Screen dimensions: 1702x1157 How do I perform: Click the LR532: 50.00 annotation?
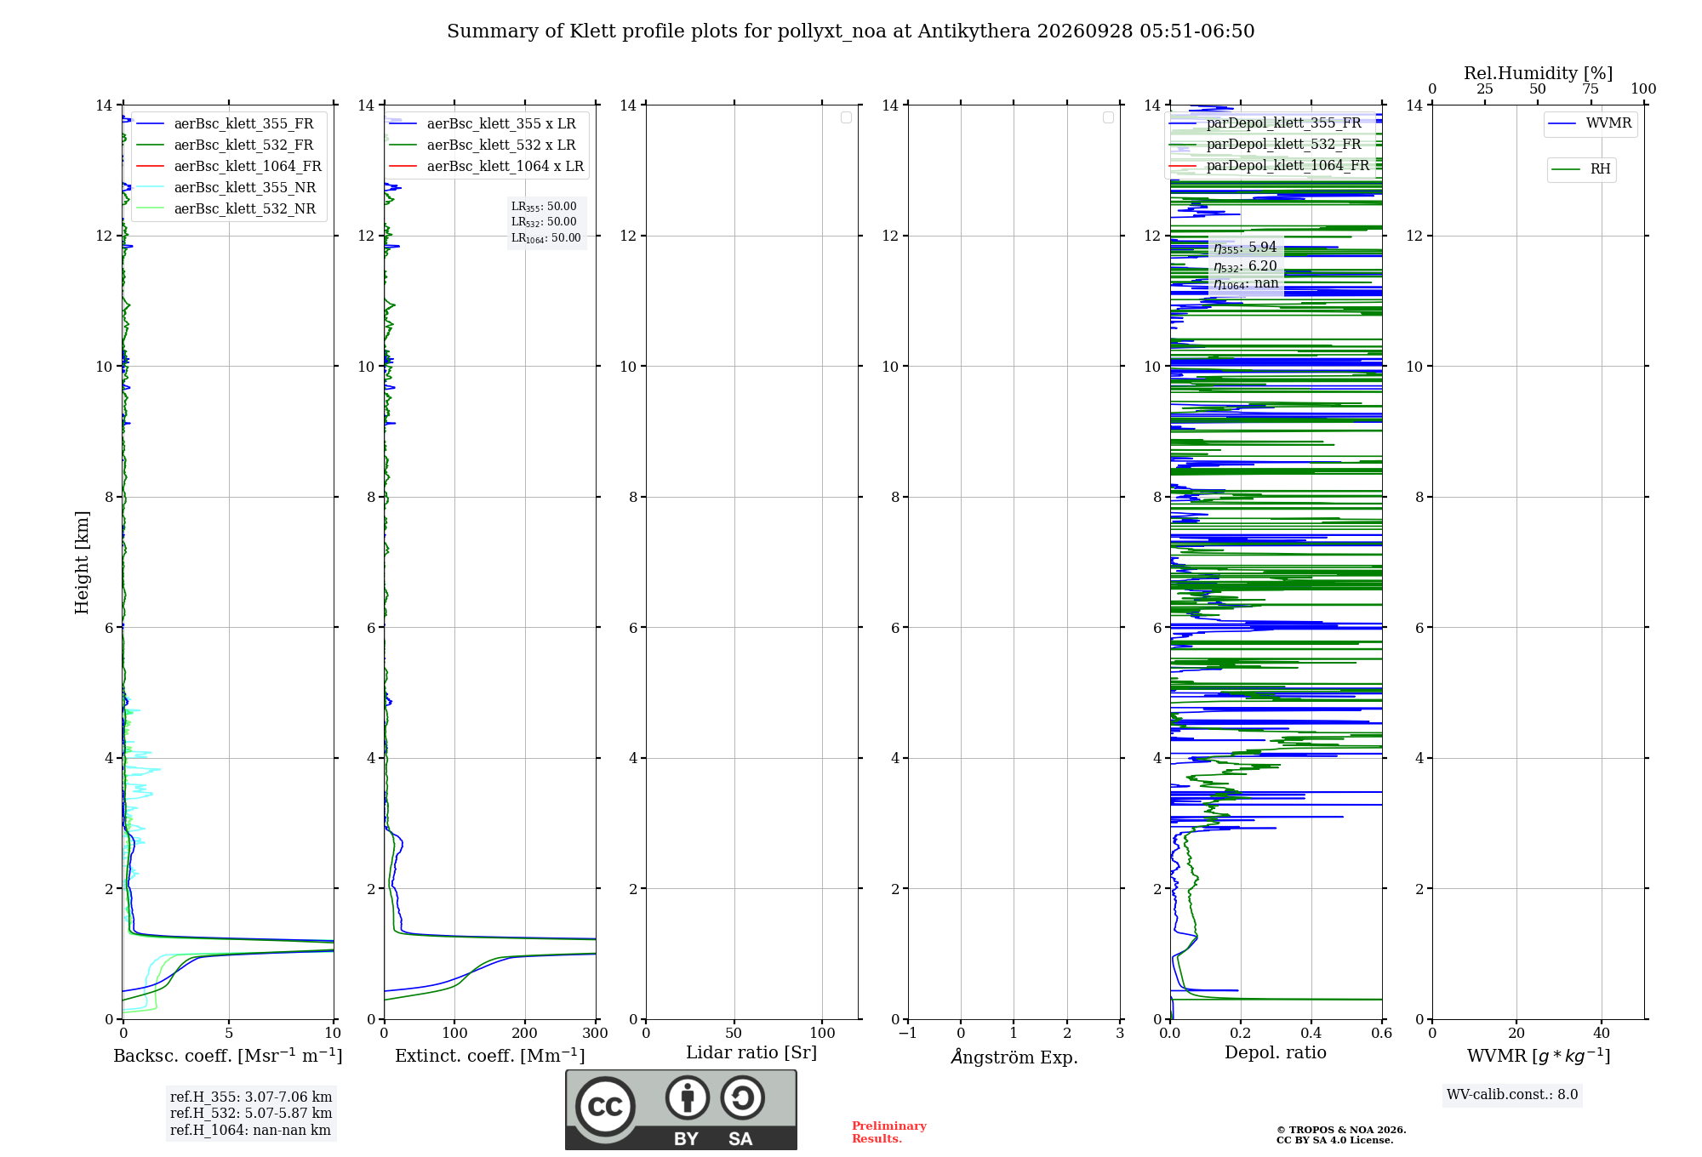pyautogui.click(x=544, y=222)
